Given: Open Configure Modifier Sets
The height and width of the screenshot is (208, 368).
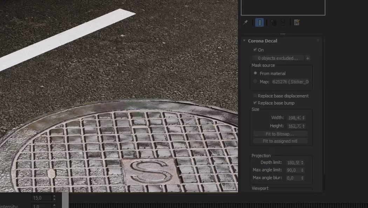Looking at the screenshot, I should pos(297,22).
